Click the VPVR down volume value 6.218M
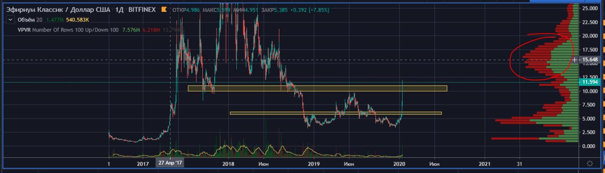The width and height of the screenshot is (605, 173). coord(152,30)
